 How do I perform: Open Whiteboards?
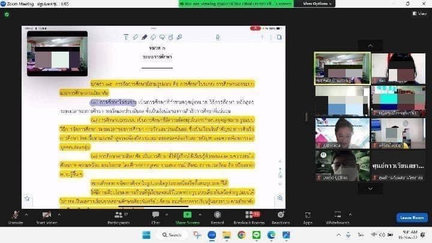pos(338,215)
